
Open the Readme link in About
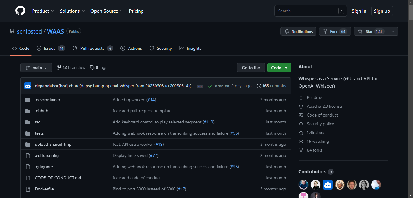click(x=310, y=97)
